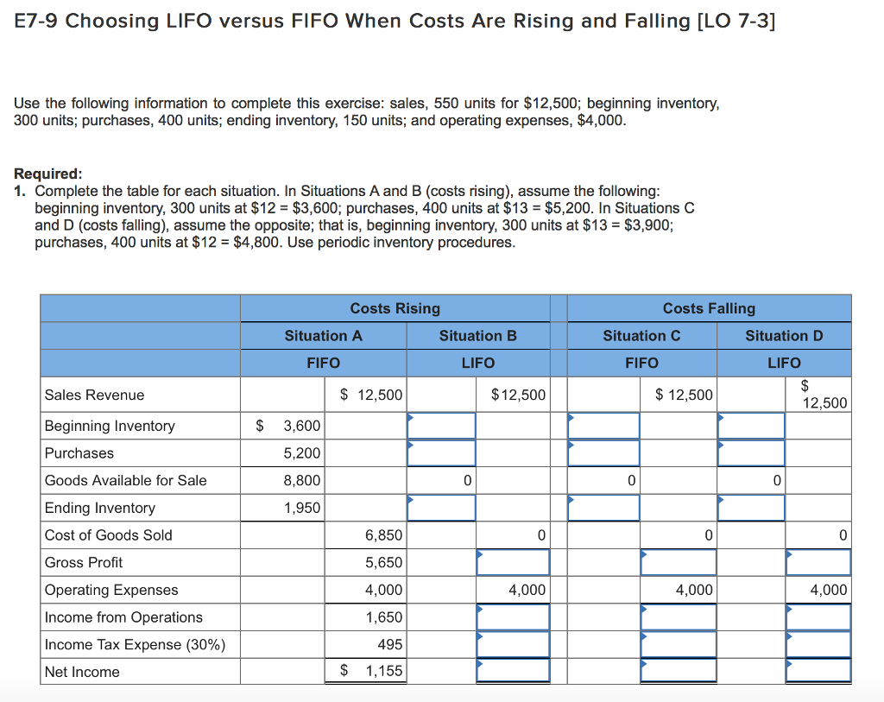884x702 pixels.
Task: Click the blue triangle in Situation C Income from Operations cell
Action: pyautogui.click(x=642, y=609)
